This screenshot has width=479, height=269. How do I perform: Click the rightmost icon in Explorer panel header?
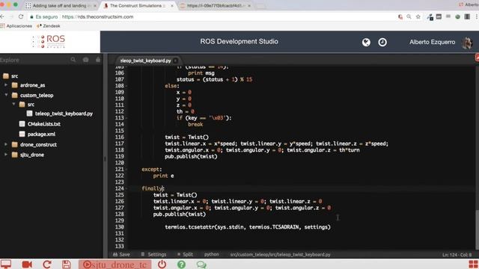[x=98, y=60]
